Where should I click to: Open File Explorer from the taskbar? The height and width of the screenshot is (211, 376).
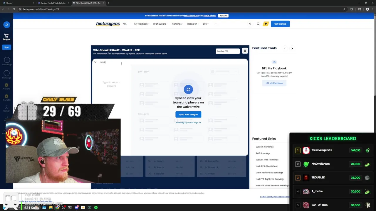pos(51,207)
